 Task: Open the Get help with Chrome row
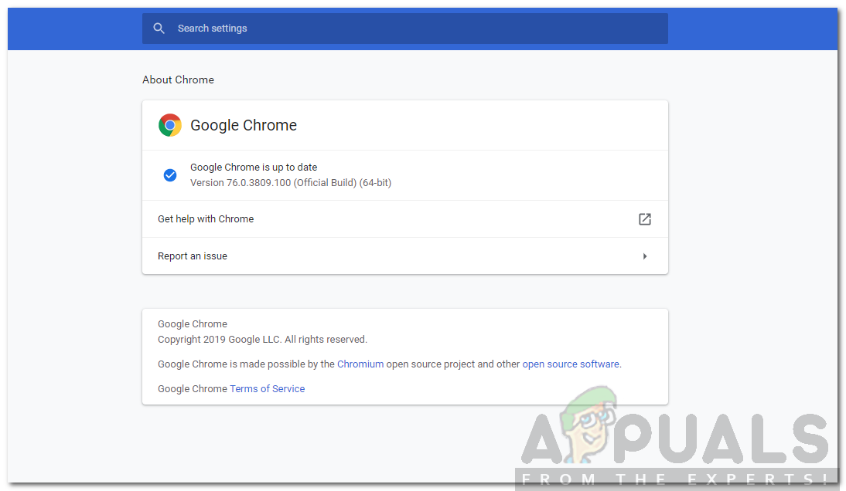405,219
